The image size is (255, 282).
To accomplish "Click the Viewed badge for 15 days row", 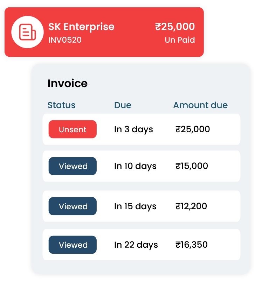I will click(73, 206).
